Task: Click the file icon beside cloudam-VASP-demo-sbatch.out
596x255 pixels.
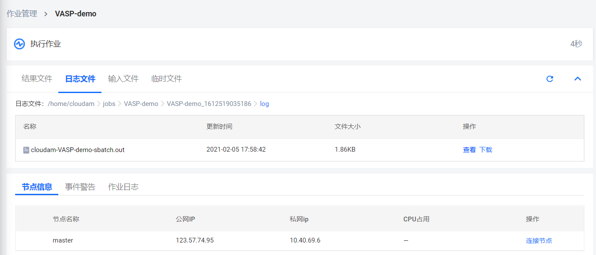Action: click(x=26, y=150)
